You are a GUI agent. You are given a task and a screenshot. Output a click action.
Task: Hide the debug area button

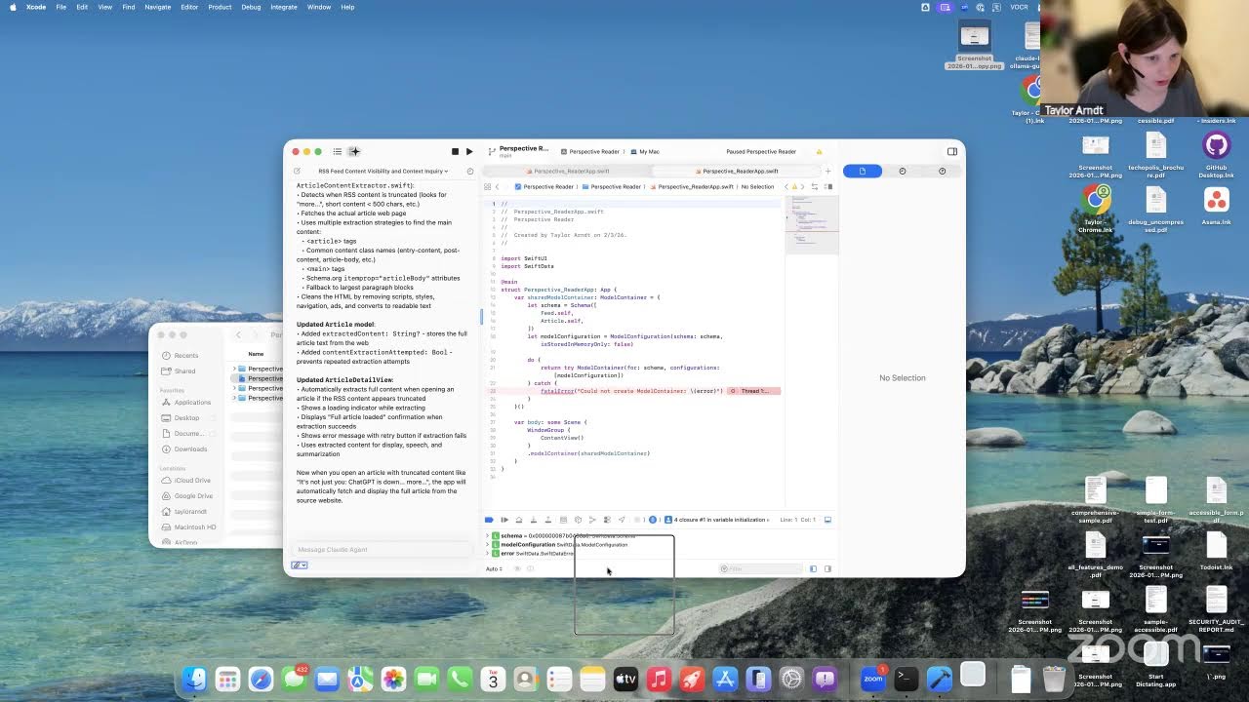(827, 520)
